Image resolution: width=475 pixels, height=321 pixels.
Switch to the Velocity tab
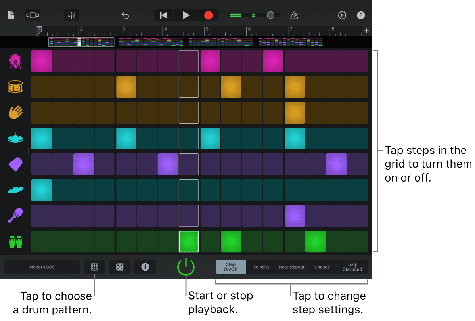pos(261,267)
